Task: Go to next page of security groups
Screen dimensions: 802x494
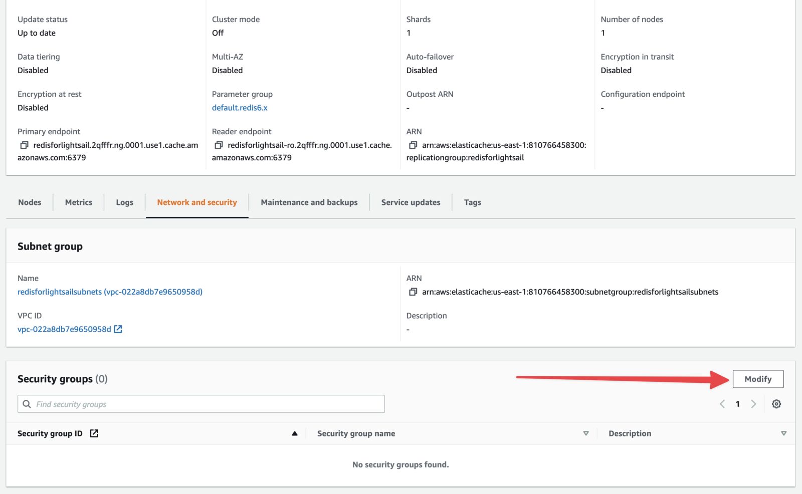Action: point(753,404)
